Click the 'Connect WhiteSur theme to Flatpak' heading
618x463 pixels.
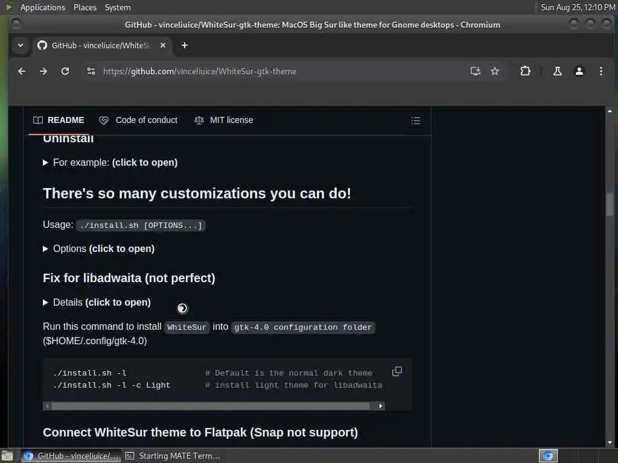(200, 432)
